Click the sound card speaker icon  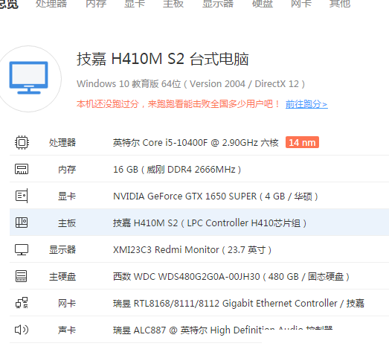pos(22,330)
